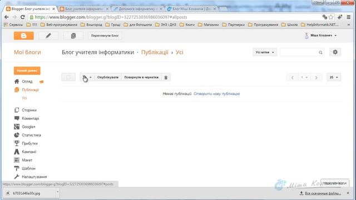Screen dimensions: 356x200
Task: Open Веб-програмування bookmarks folder
Action: pyautogui.click(x=59, y=24)
